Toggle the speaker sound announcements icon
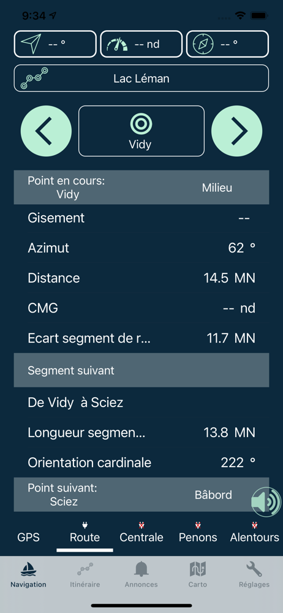Viewport: 283px width, 613px height. coord(266,501)
